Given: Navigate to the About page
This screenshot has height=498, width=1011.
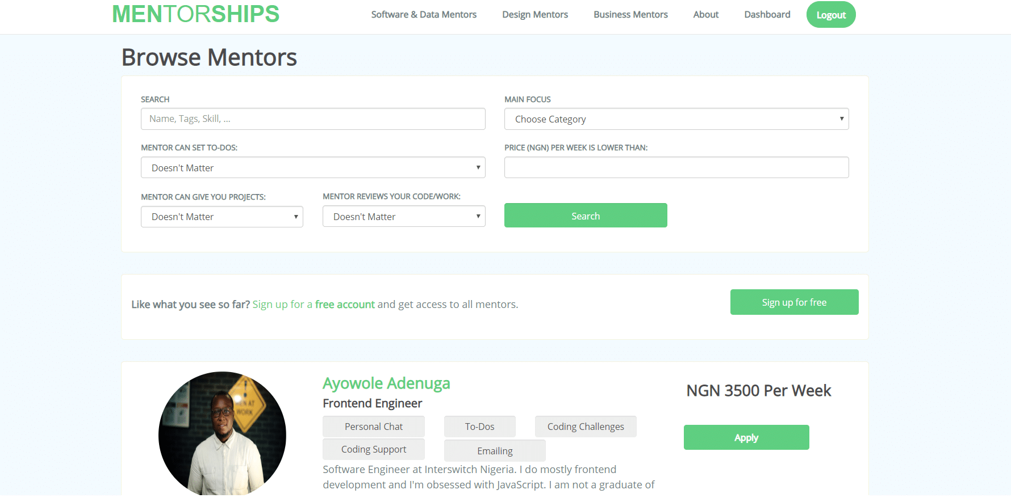Looking at the screenshot, I should click(x=706, y=15).
